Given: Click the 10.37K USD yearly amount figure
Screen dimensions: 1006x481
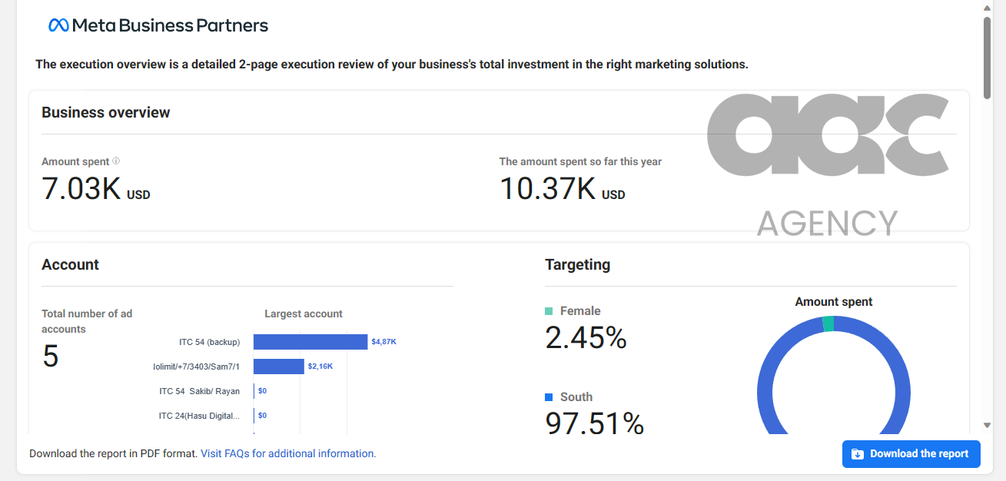Looking at the screenshot, I should 563,188.
